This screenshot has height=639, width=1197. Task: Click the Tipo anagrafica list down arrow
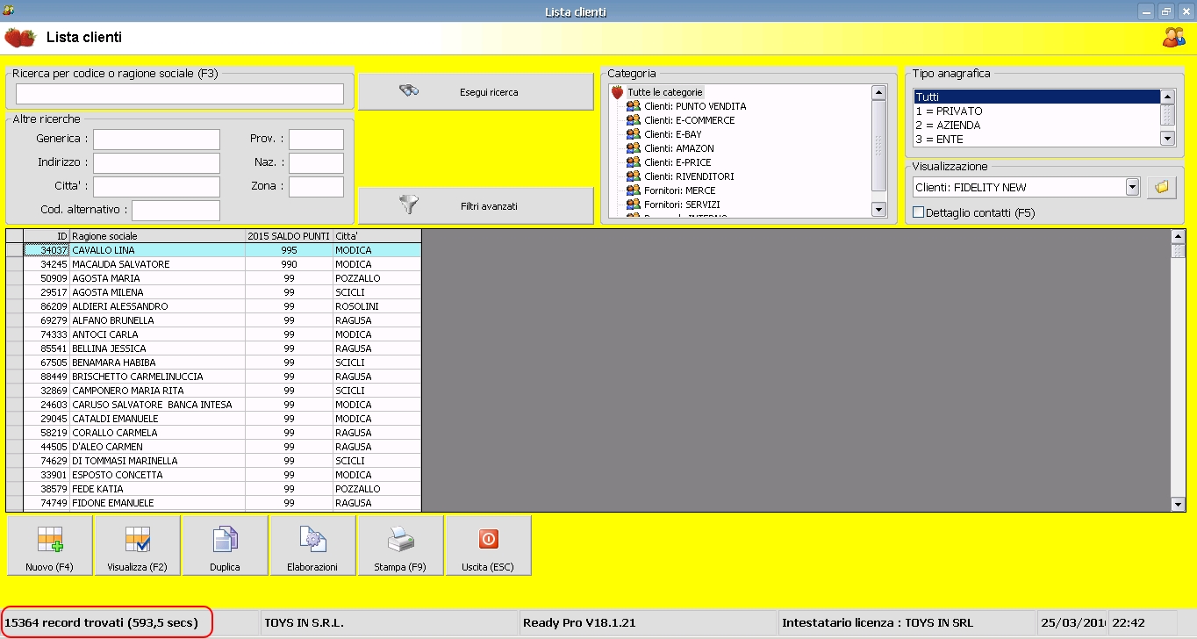click(x=1167, y=138)
